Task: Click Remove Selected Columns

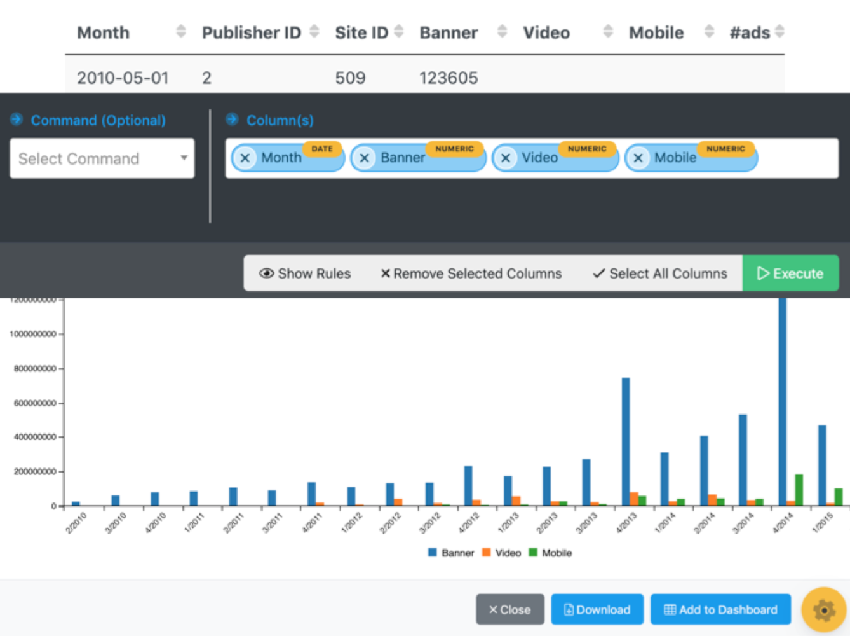Action: click(471, 273)
